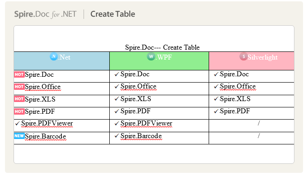
Task: Select 'Spire.Barcode' text in WPF column
Action: (141, 136)
